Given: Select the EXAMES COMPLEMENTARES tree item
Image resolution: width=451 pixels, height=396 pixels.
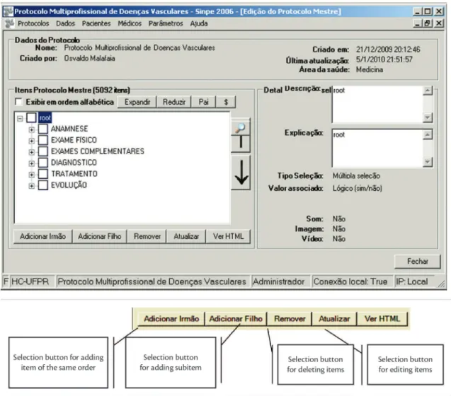Looking at the screenshot, I should (98, 151).
